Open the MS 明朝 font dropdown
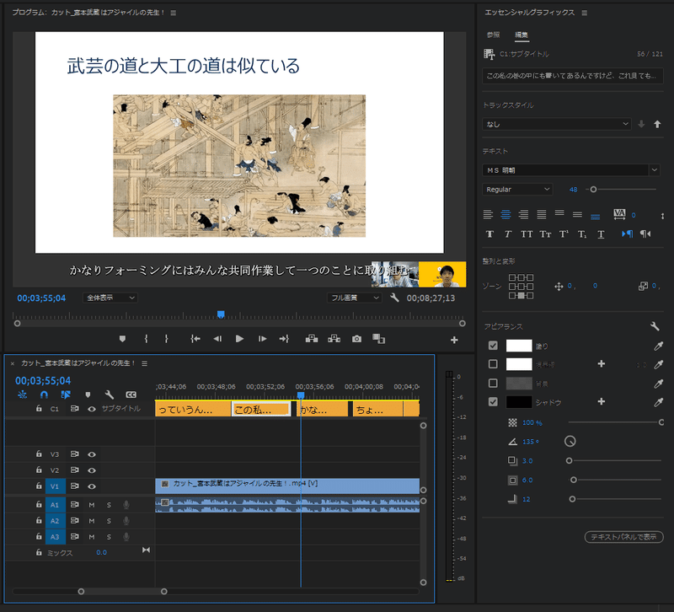 coord(571,170)
